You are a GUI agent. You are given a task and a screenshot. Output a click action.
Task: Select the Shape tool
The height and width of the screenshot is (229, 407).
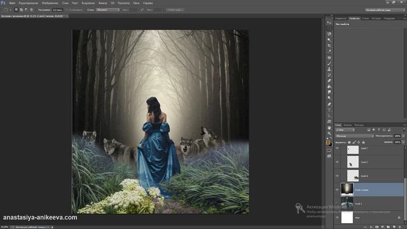click(329, 121)
